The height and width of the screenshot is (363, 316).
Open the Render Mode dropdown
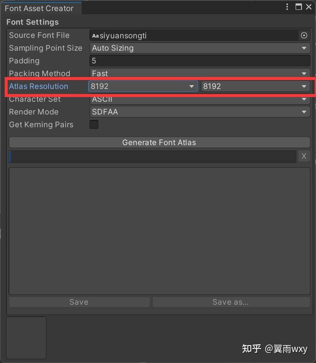point(199,112)
